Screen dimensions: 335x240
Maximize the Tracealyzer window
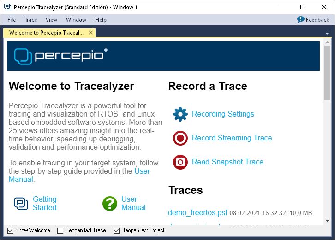click(303, 7)
